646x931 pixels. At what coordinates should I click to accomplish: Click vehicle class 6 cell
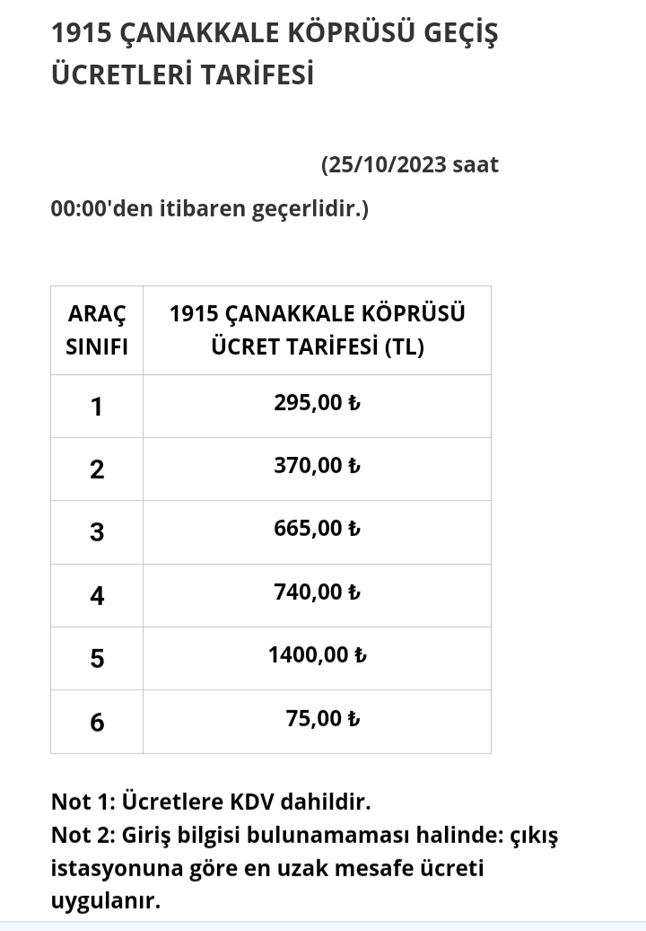[97, 722]
